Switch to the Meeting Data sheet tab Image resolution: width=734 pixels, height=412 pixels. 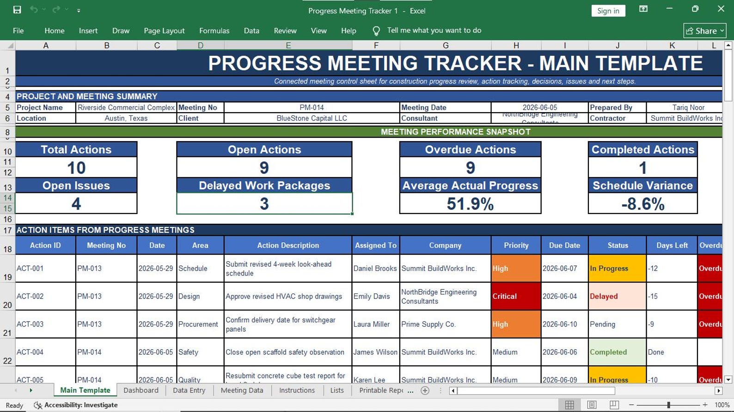point(242,390)
